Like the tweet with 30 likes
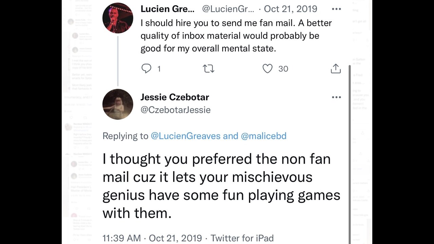The width and height of the screenshot is (434, 244). (268, 69)
